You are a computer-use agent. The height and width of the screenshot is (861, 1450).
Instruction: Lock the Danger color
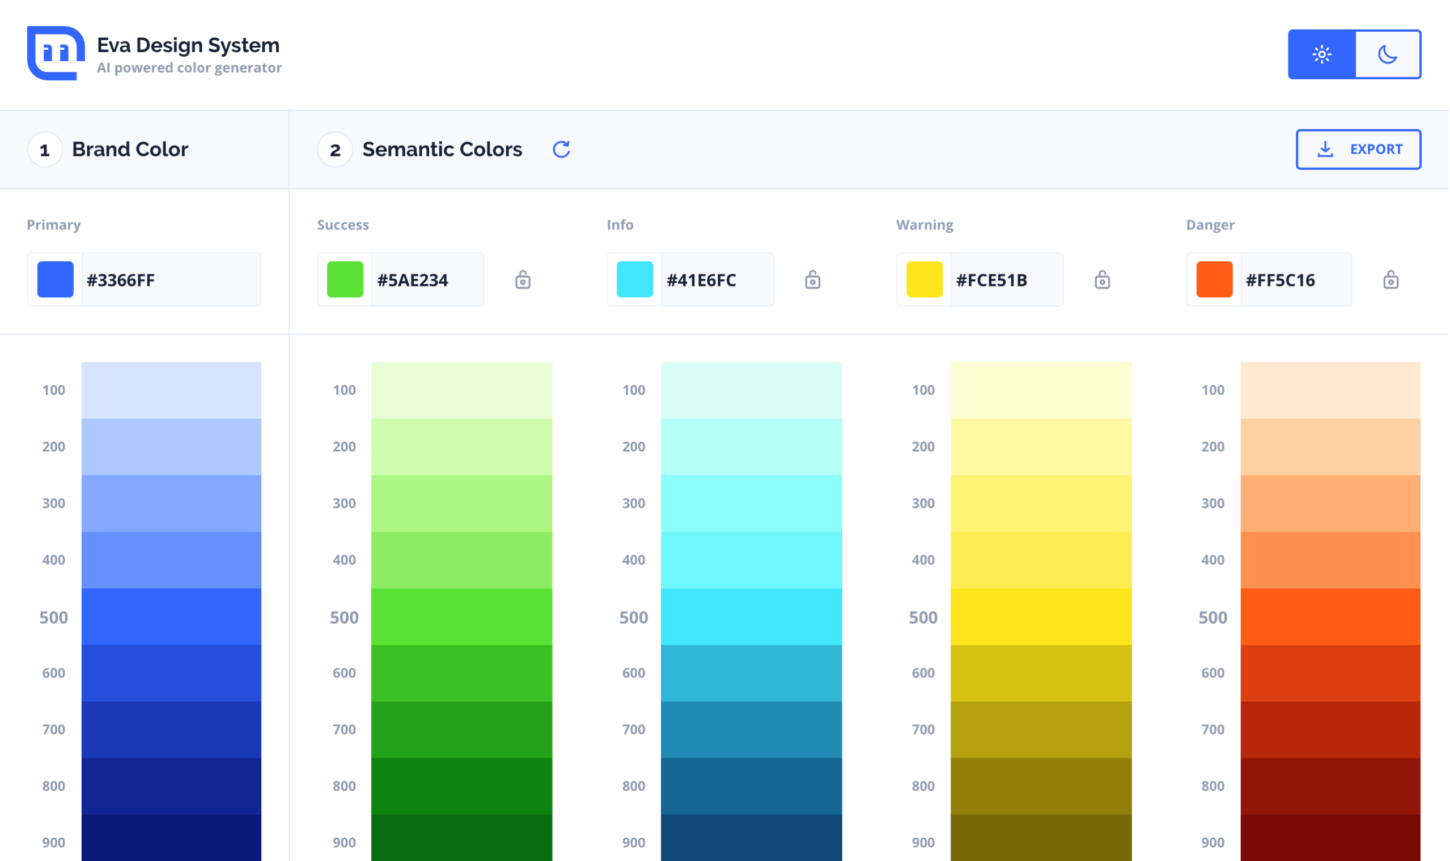pyautogui.click(x=1390, y=280)
